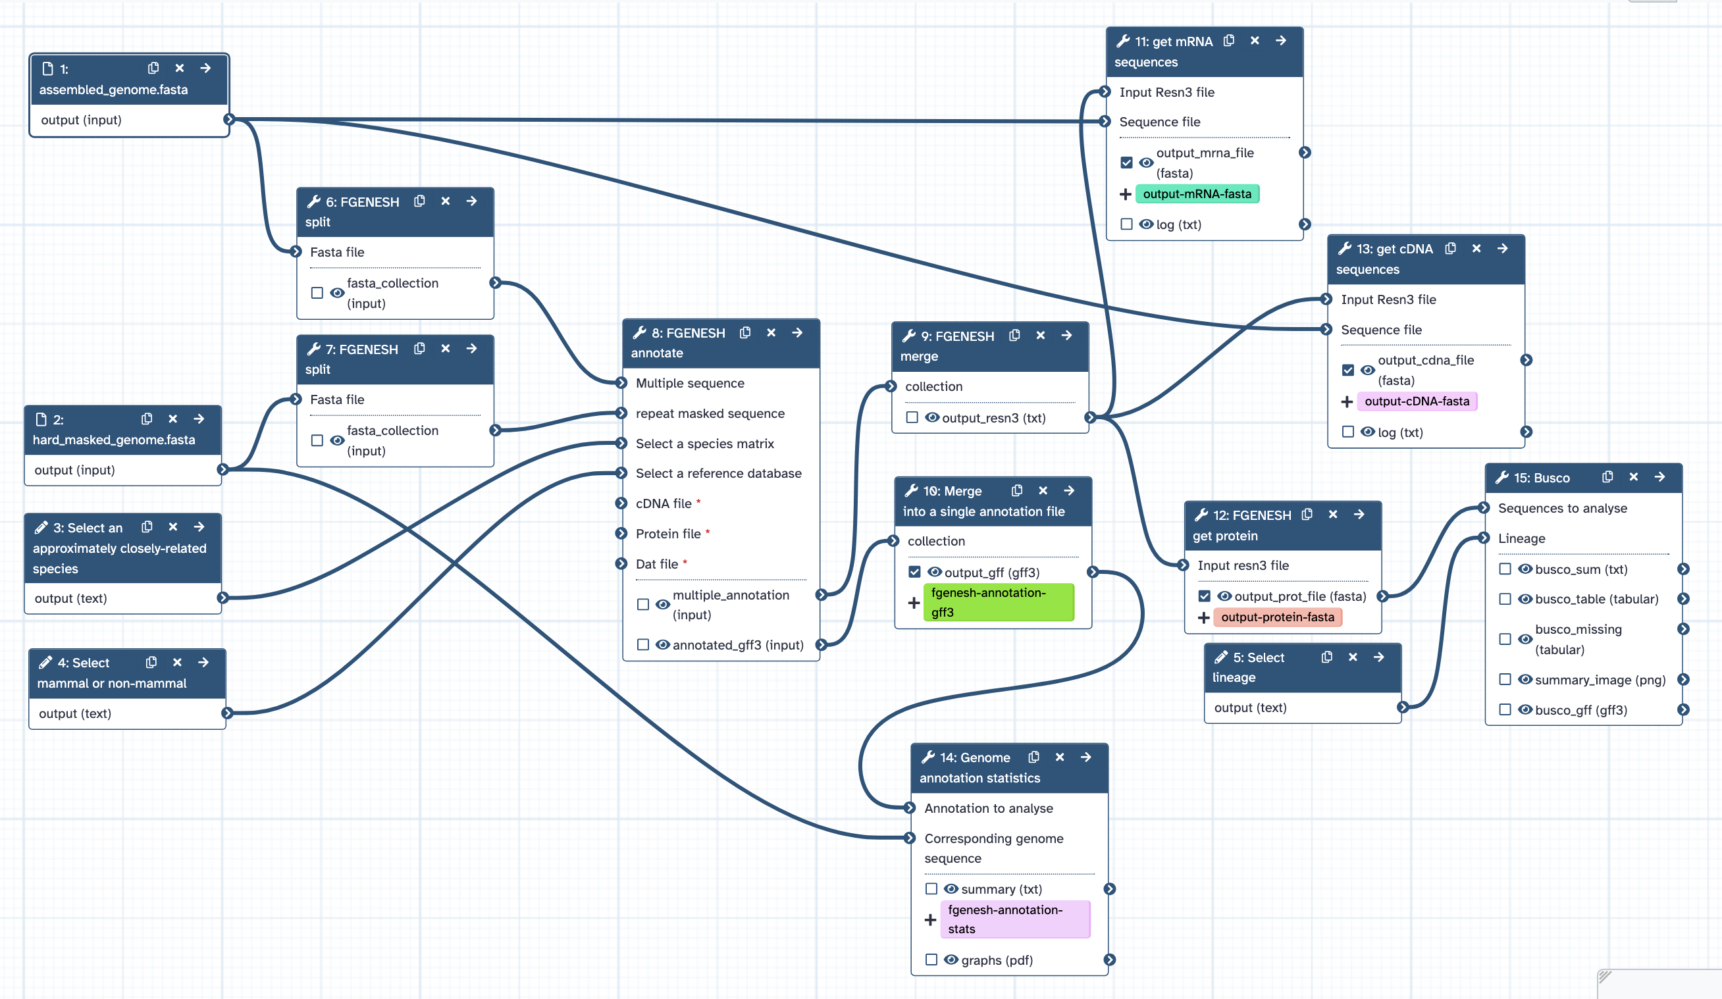The width and height of the screenshot is (1722, 999).
Task: Click the pencil icon on "3: Select an approximately closely-related species"
Action: point(40,527)
